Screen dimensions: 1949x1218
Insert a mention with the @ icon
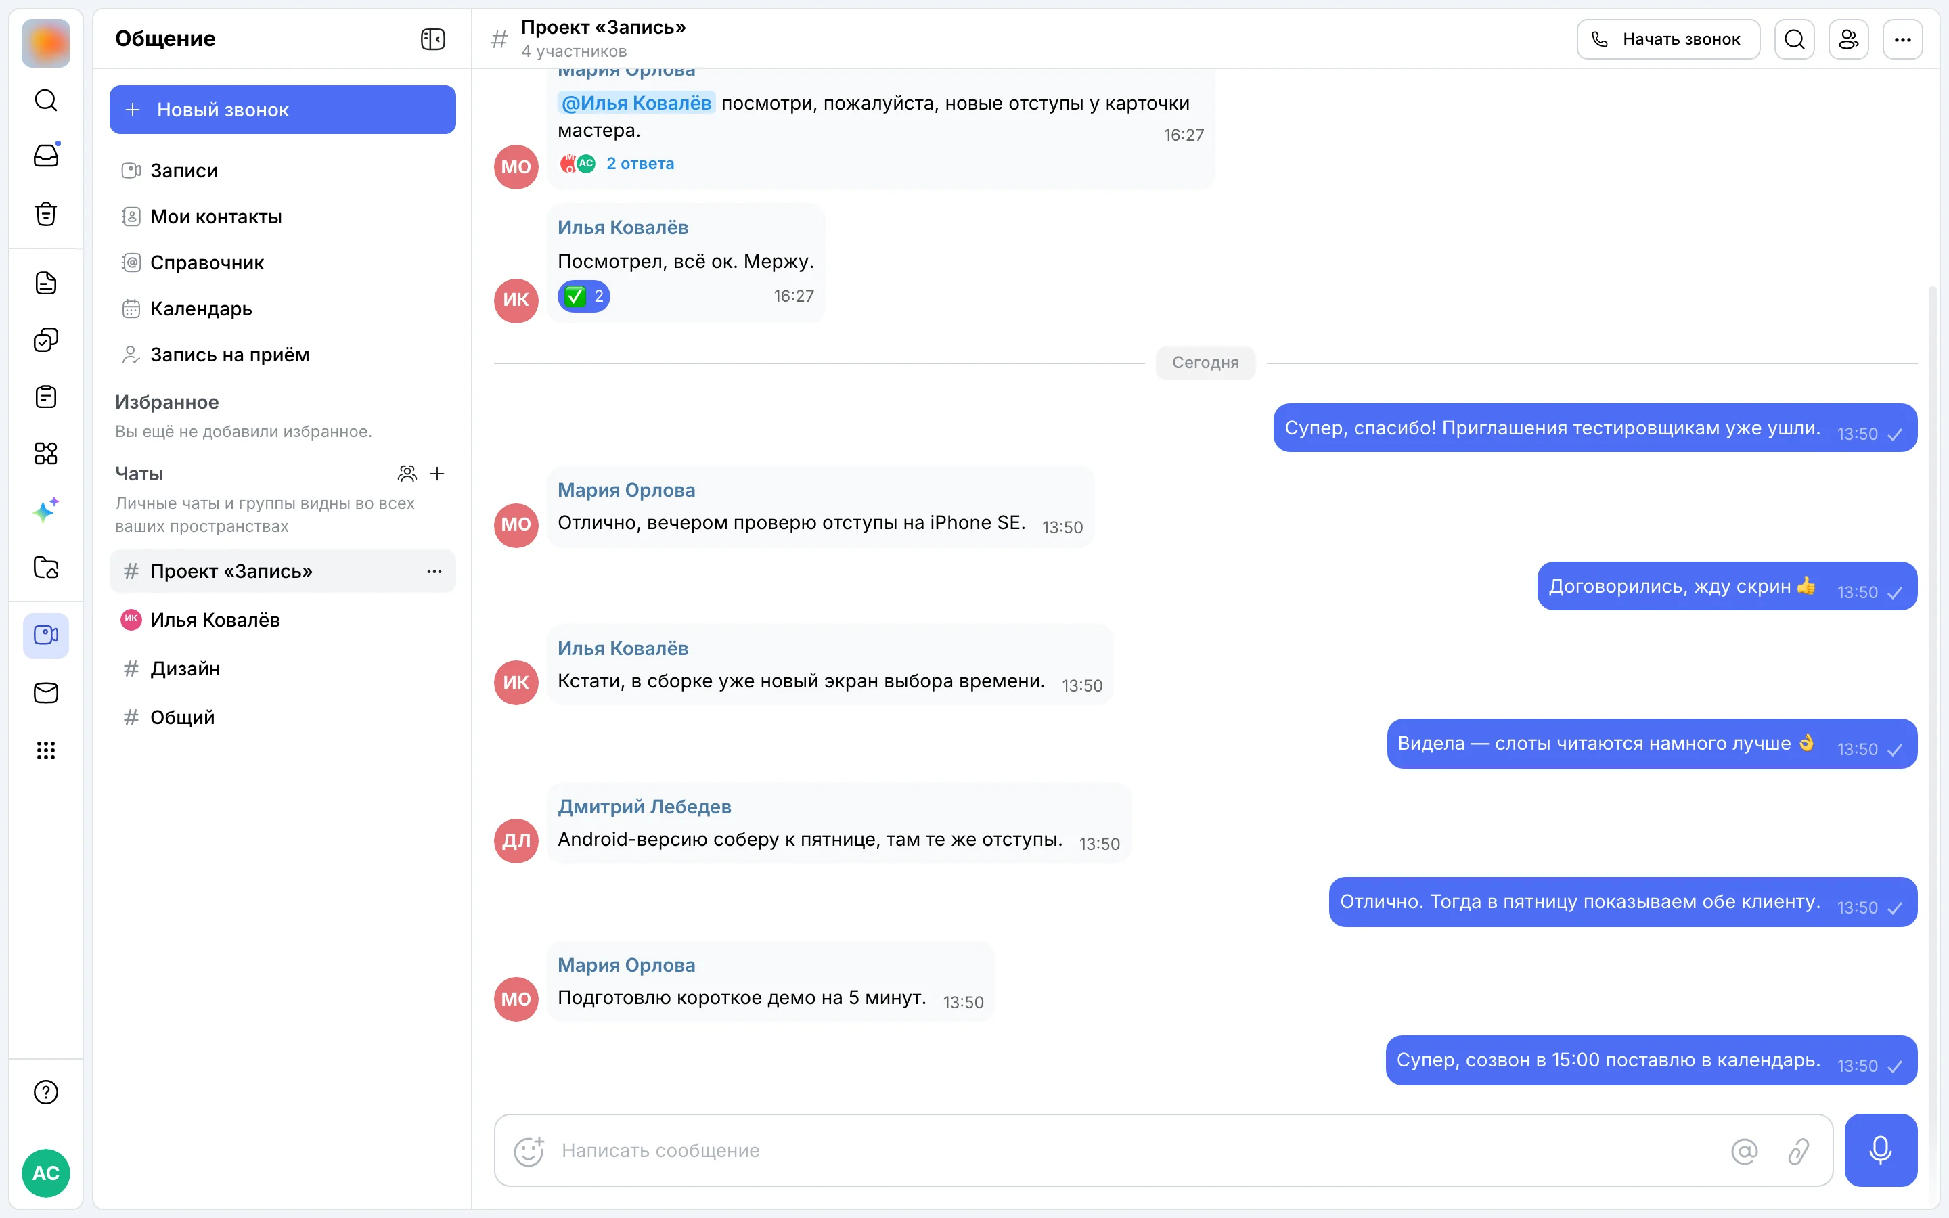coord(1744,1150)
